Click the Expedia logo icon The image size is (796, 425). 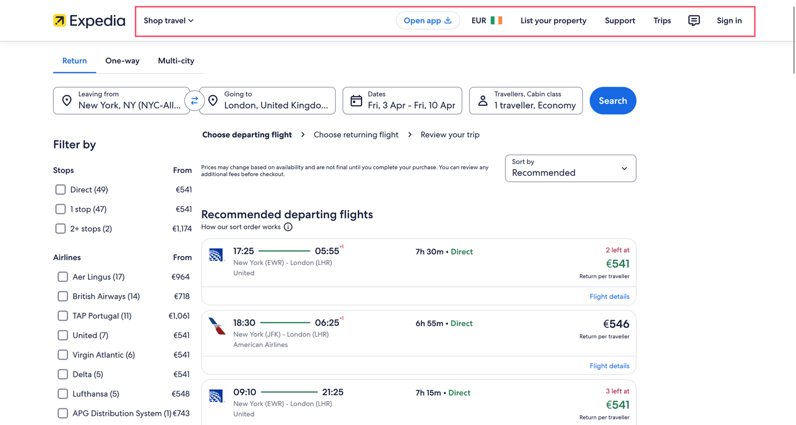tap(60, 20)
